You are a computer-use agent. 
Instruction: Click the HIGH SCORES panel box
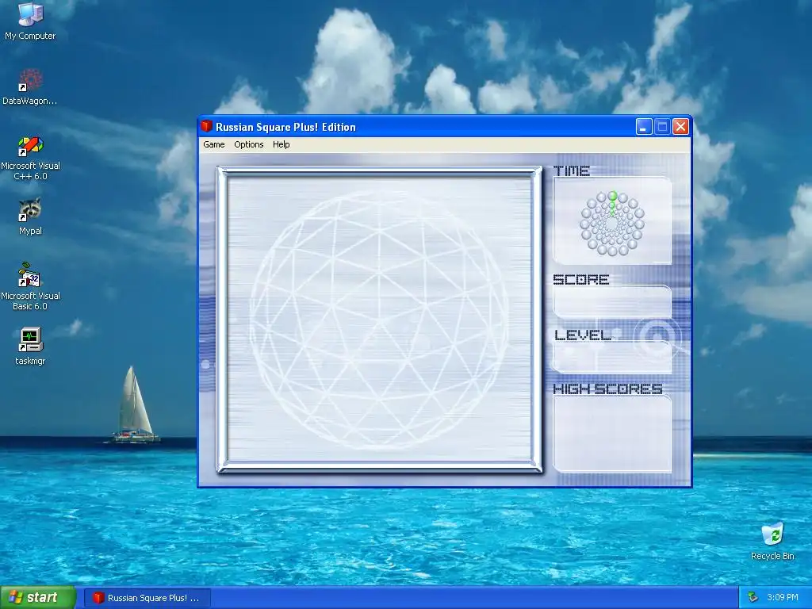tap(612, 434)
